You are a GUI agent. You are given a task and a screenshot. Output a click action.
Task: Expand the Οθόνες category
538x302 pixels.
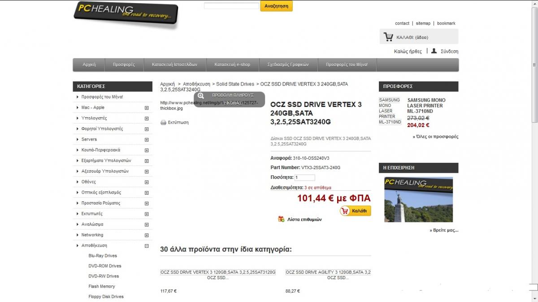147,182
